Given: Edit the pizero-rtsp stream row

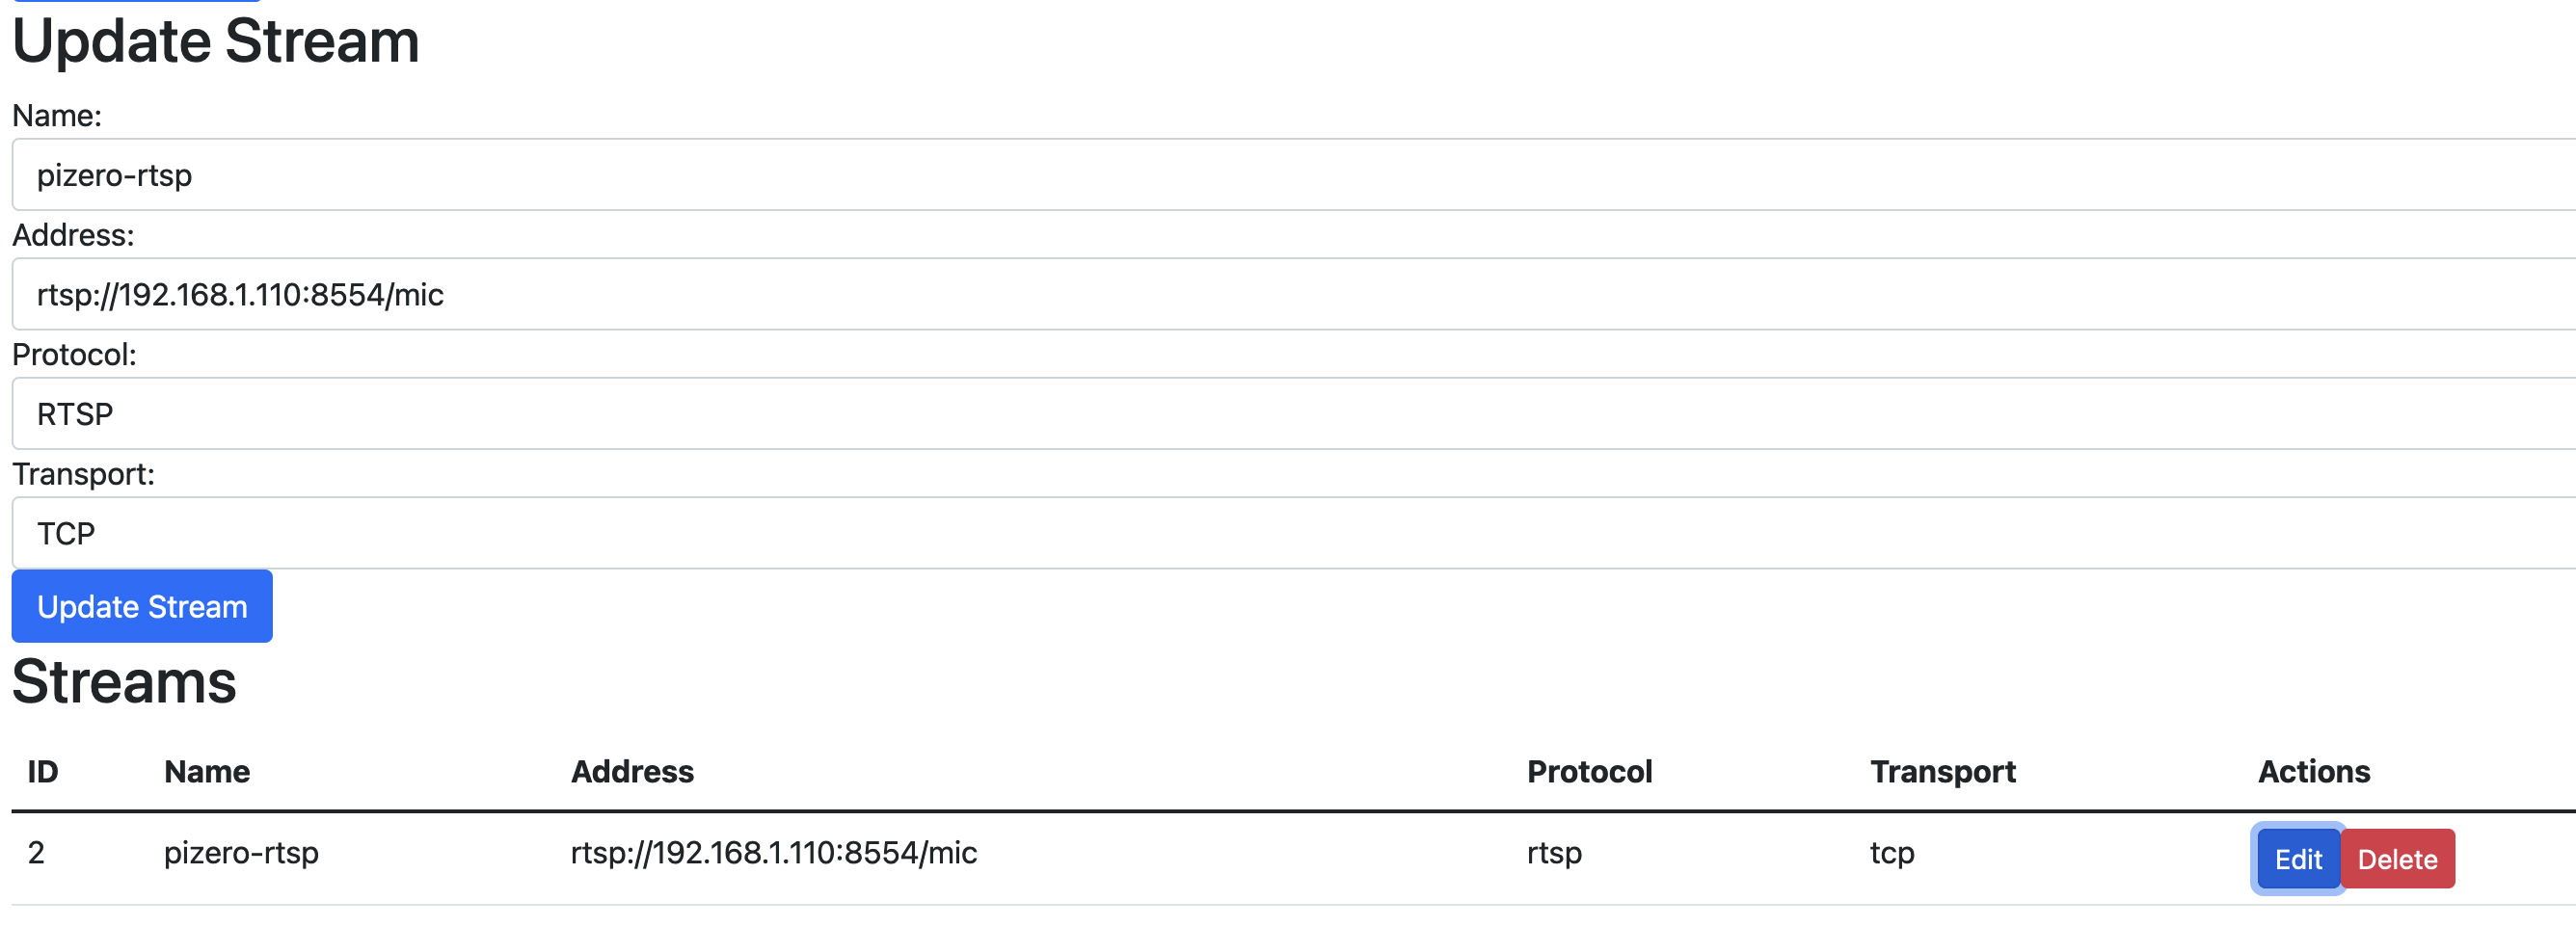Looking at the screenshot, I should click(2297, 859).
